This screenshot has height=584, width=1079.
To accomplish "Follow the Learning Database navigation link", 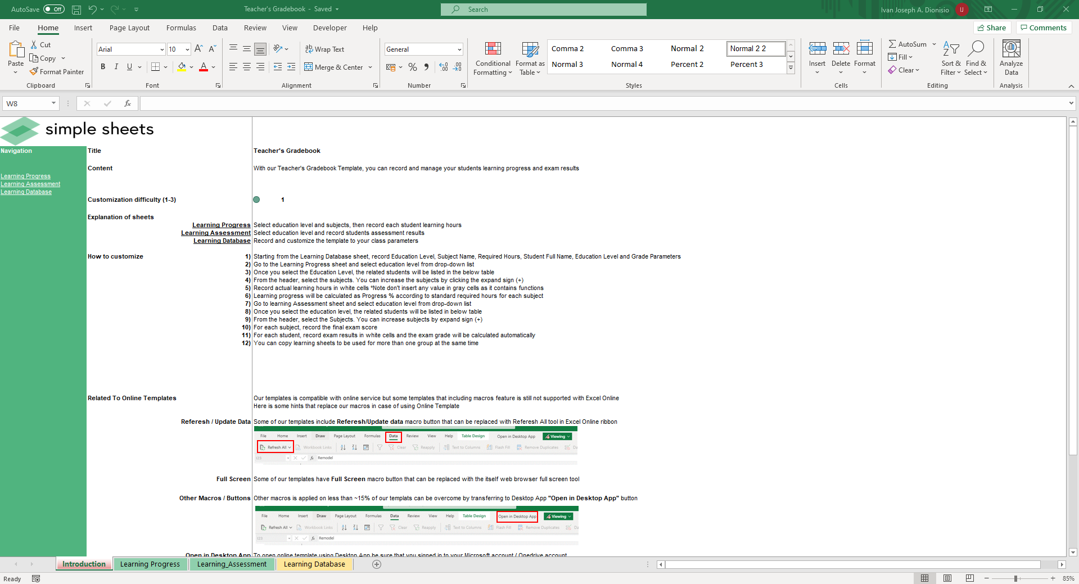I will (26, 192).
